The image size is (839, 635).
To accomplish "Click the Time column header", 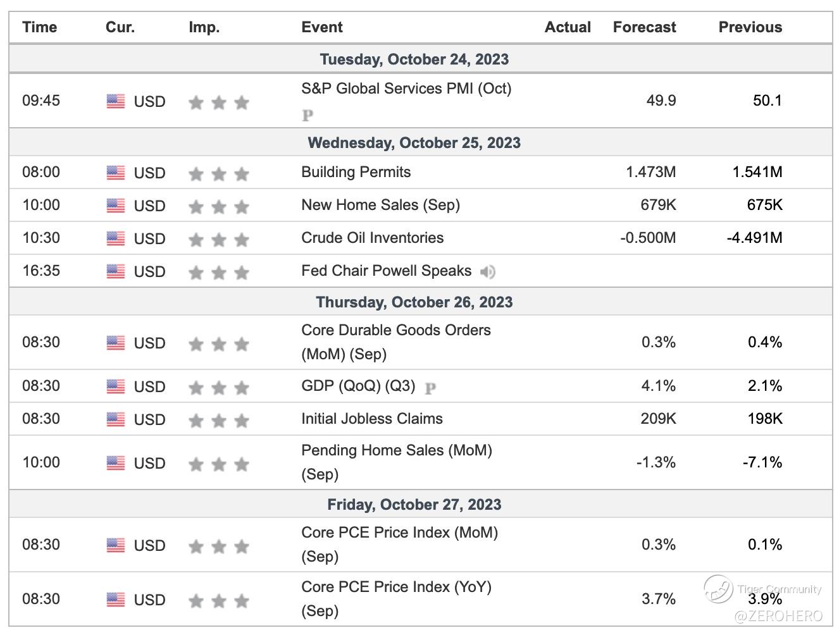I will coord(39,27).
